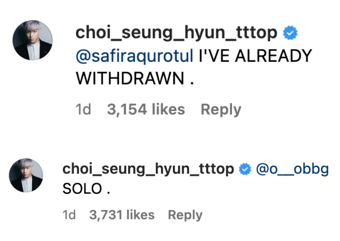Image resolution: width=340 pixels, height=241 pixels.
Task: Reply to the WITHDRAWN comment
Action: pos(221,110)
